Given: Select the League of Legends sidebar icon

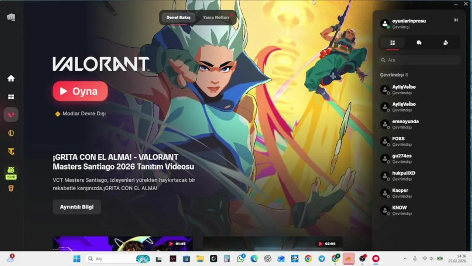Looking at the screenshot, I should pos(11,133).
